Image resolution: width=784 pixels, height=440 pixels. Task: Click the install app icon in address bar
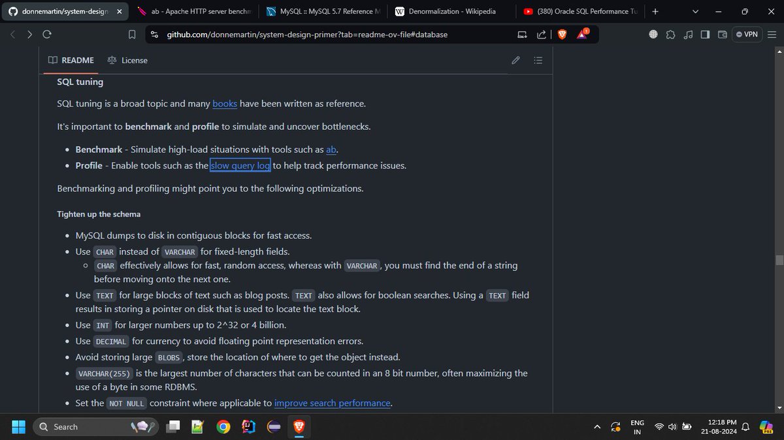coord(522,35)
